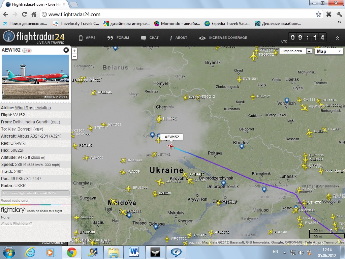Click the map zoom out minus button
Viewport: 345px width, 259px height.
74,57
